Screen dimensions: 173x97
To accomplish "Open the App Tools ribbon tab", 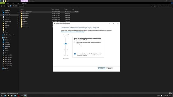I will pyautogui.click(x=24, y=3).
